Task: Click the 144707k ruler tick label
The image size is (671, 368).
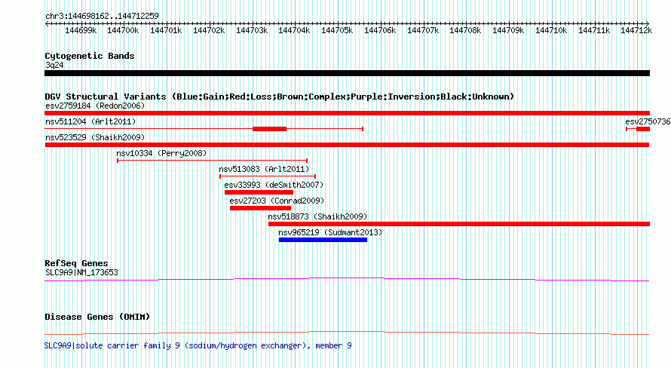Action: coord(423,30)
